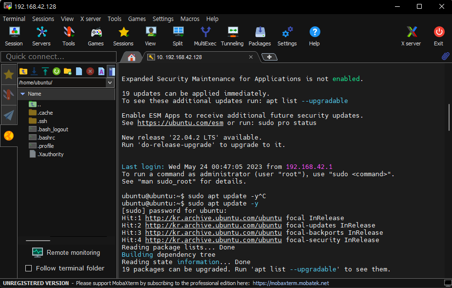This screenshot has width=452, height=288.
Task: Activate the Split terminal icon
Action: [x=178, y=36]
